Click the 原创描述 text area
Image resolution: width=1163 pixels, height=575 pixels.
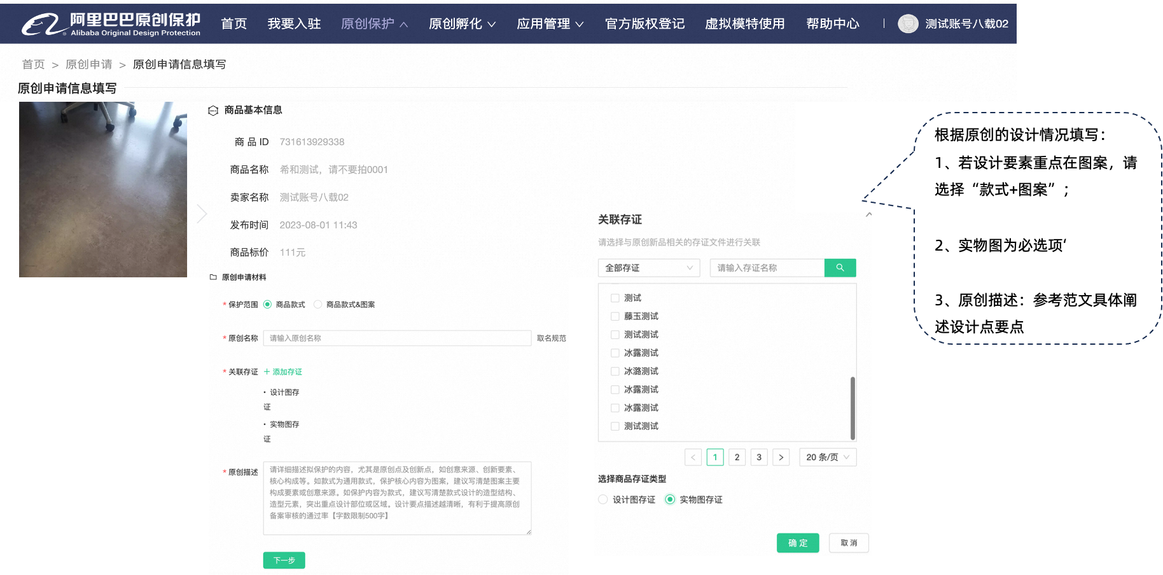click(x=397, y=498)
